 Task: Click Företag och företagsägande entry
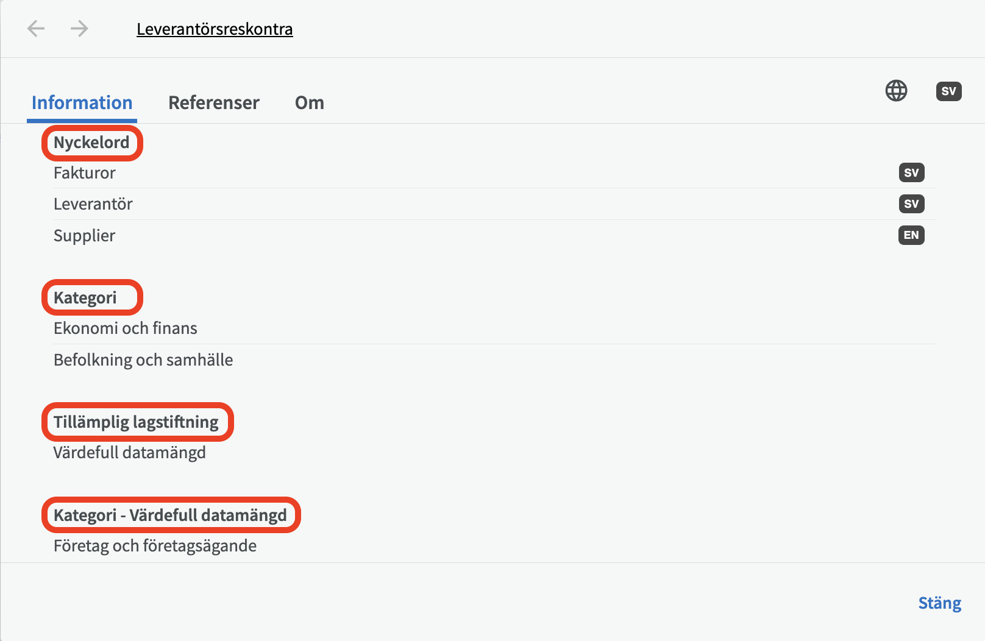[155, 546]
